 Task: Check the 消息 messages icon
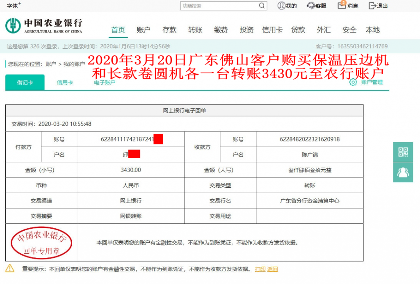click(342, 6)
